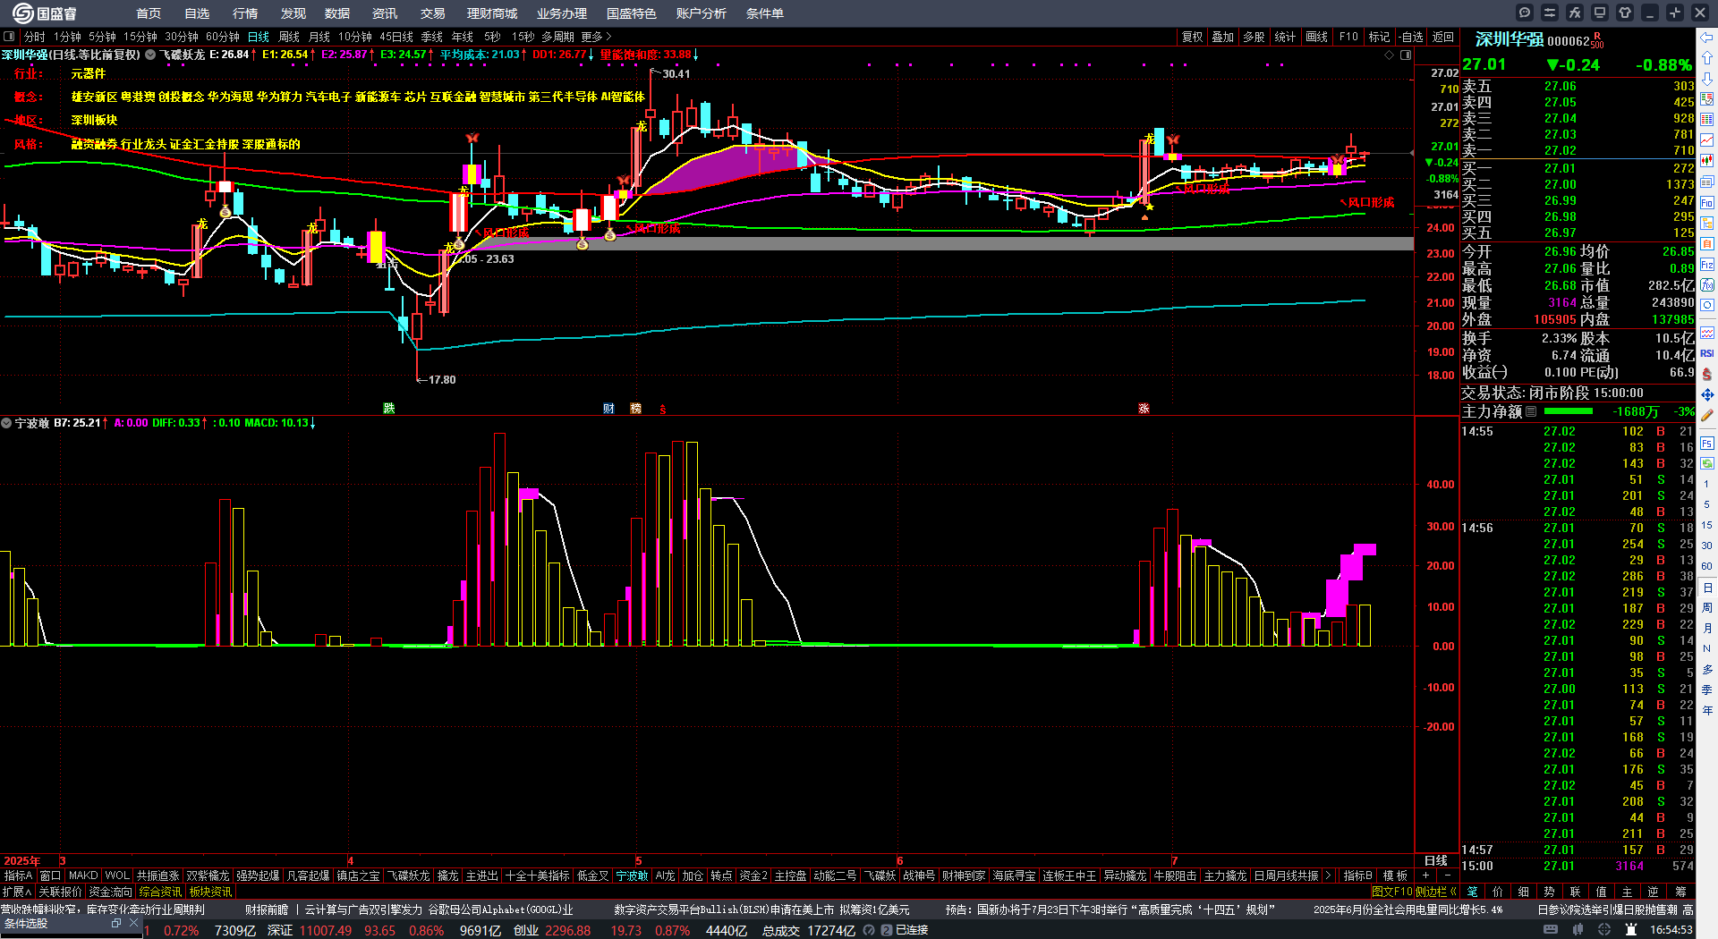Click the + zoom in chart button
This screenshot has height=939, width=1718.
click(x=1425, y=876)
